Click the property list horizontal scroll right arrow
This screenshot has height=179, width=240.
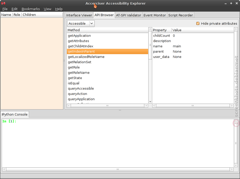232,106
